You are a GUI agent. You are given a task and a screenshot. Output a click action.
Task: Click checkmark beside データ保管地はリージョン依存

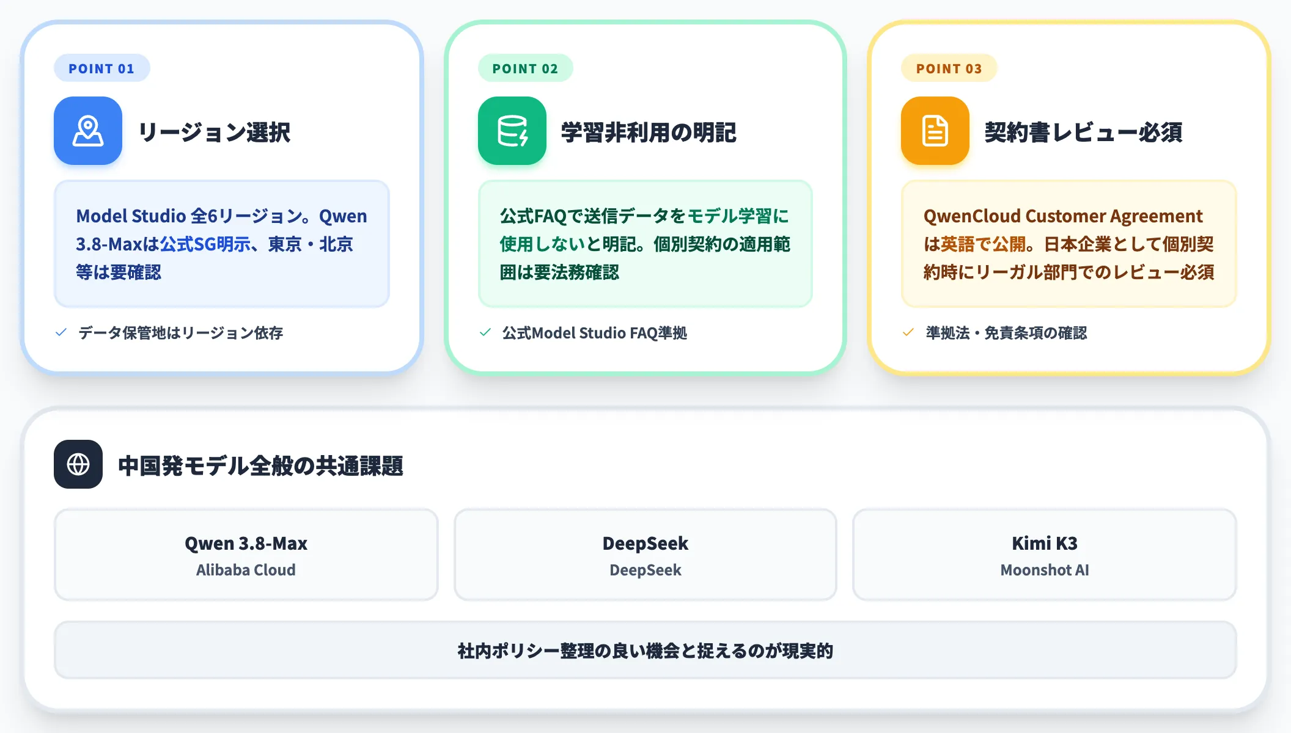61,332
